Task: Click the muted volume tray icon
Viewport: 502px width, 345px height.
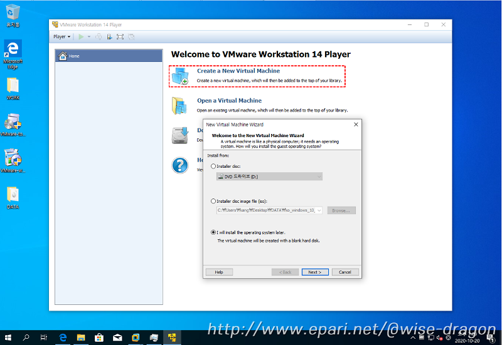Action: 440,337
